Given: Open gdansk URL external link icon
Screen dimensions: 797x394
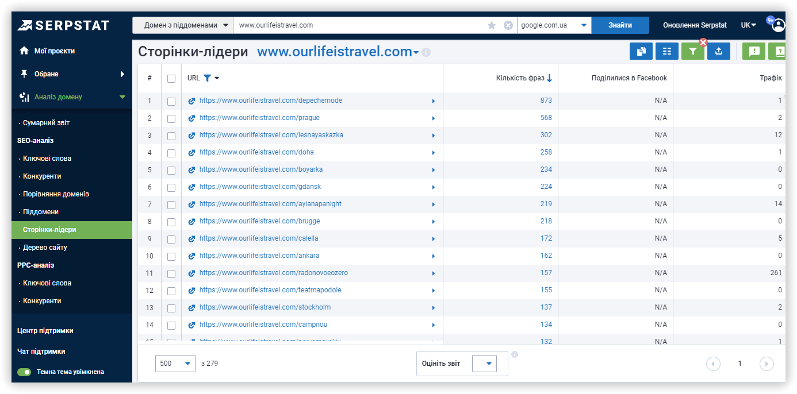Looking at the screenshot, I should point(192,187).
